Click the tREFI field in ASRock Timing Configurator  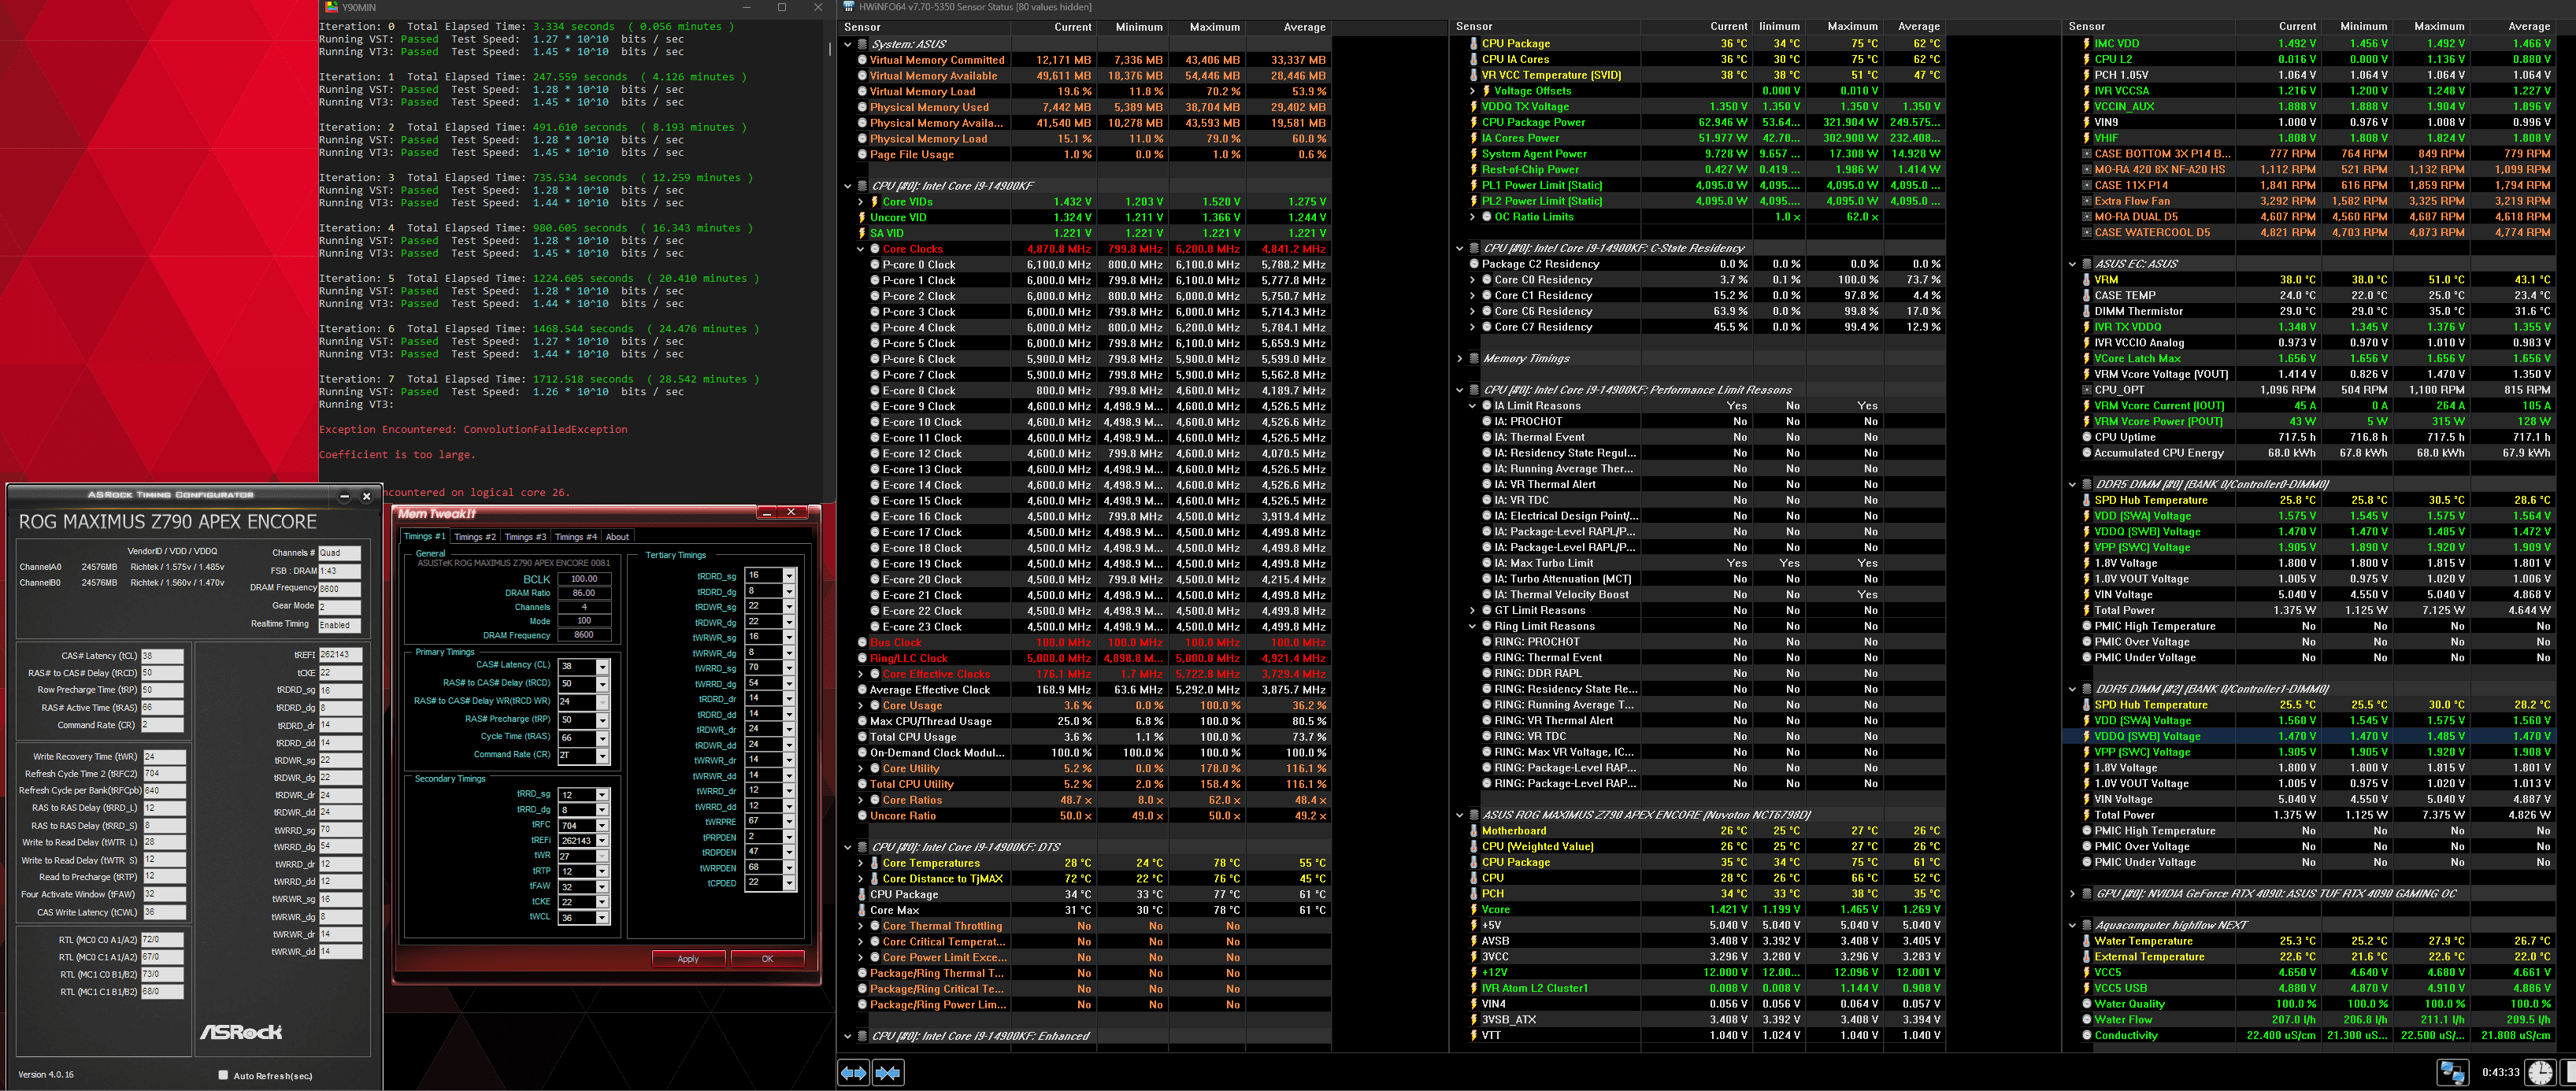pos(340,656)
